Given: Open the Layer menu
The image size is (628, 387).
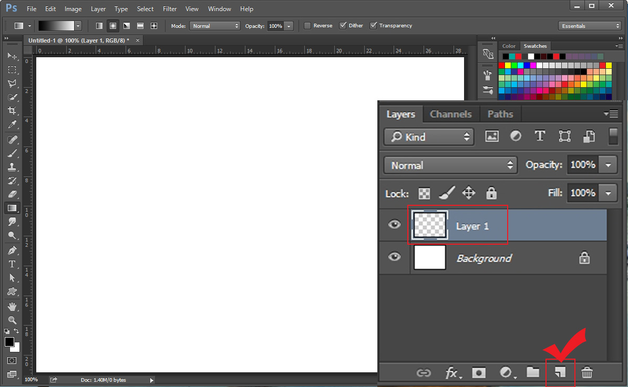Looking at the screenshot, I should click(x=98, y=9).
